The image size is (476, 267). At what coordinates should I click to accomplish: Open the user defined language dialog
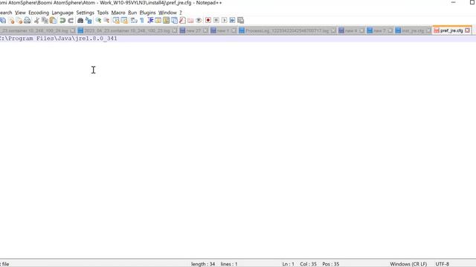158,20
